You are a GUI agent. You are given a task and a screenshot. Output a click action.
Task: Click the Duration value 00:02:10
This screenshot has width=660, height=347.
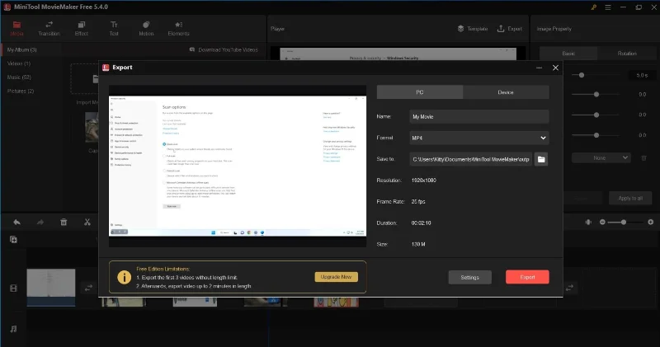(421, 223)
